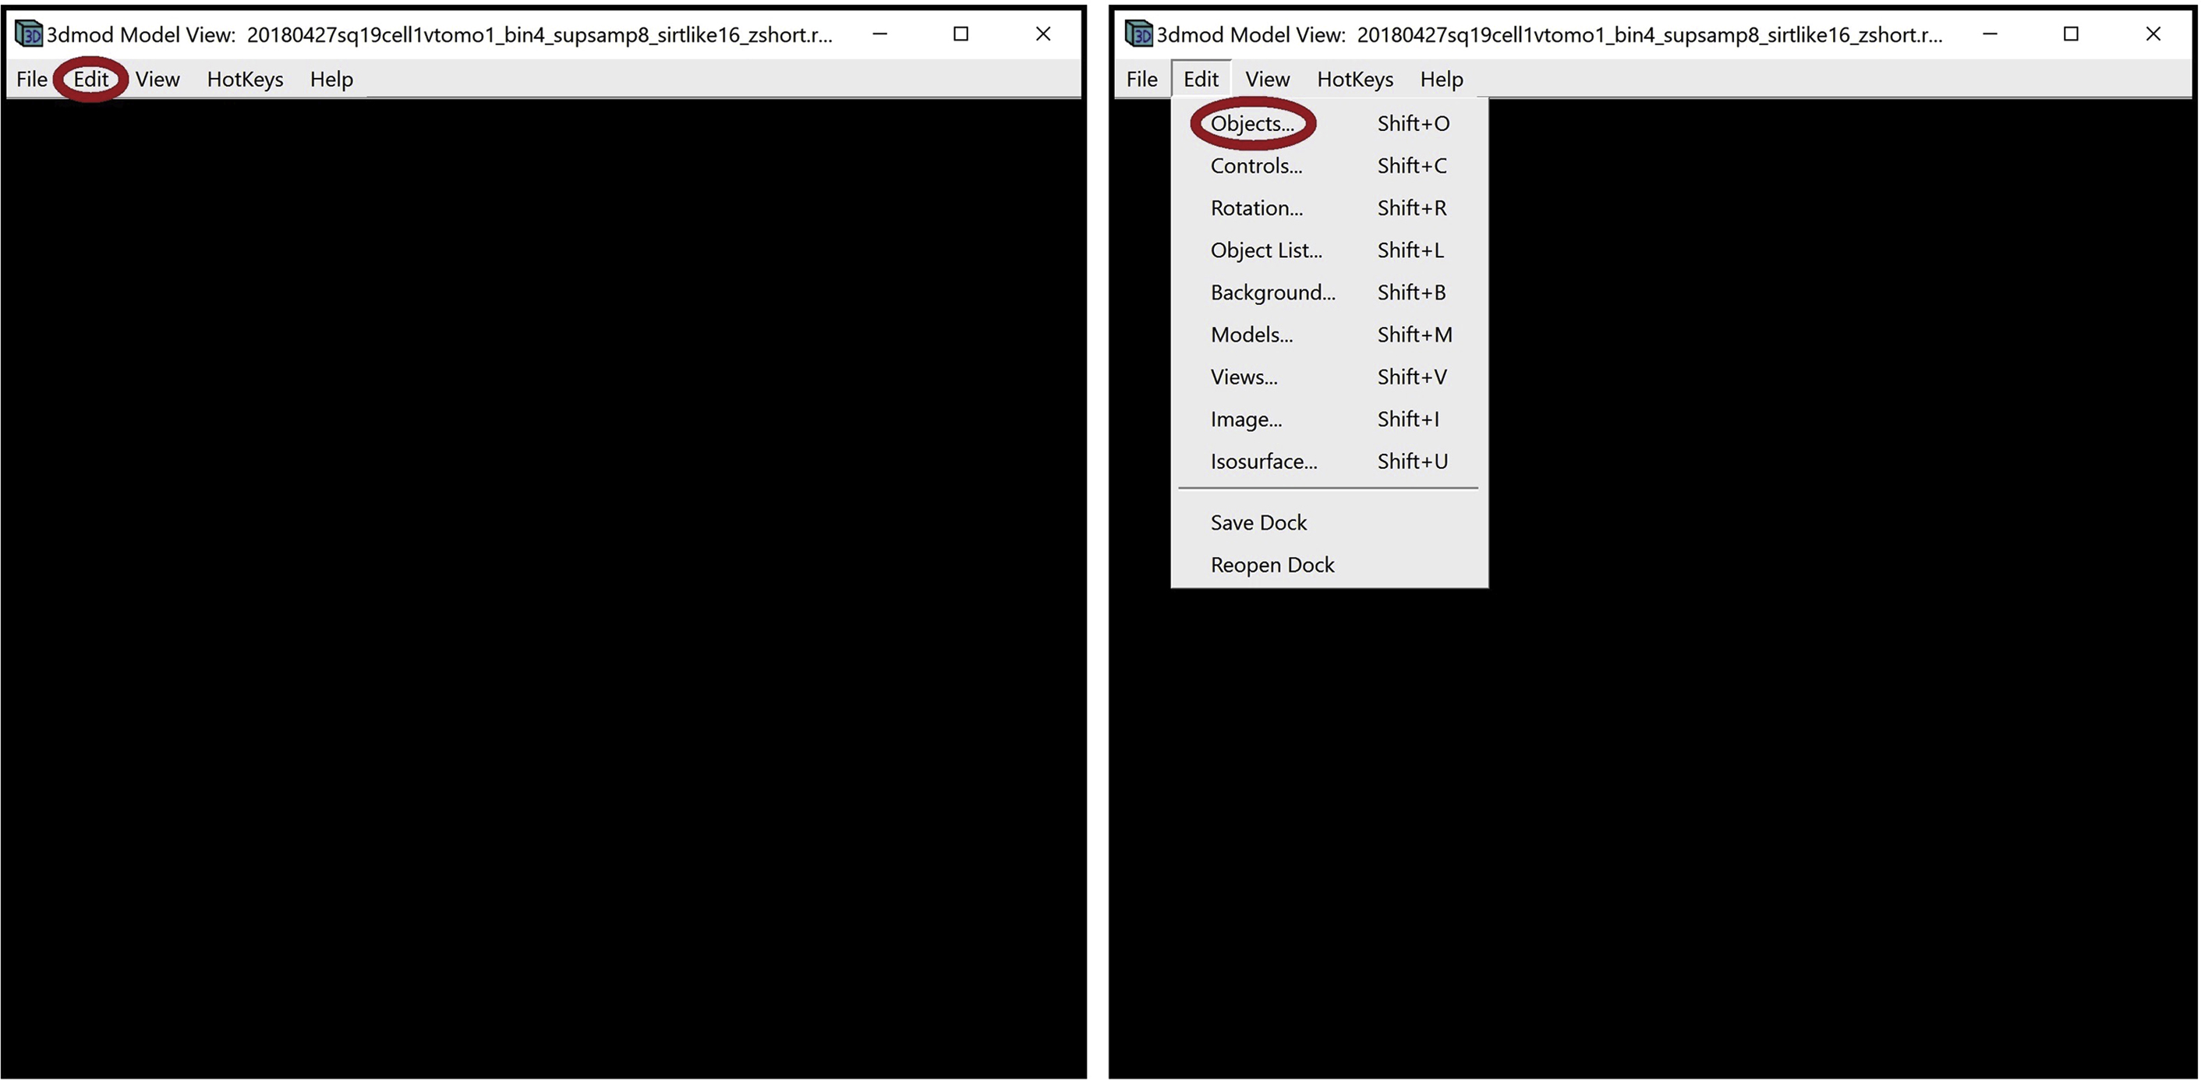The width and height of the screenshot is (2201, 1081).
Task: Open Object List... menu entry
Action: pyautogui.click(x=1265, y=250)
